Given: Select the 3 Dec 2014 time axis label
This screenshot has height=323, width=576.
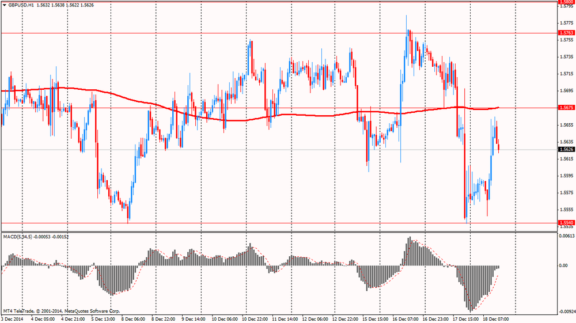Looking at the screenshot, I should [x=12, y=318].
